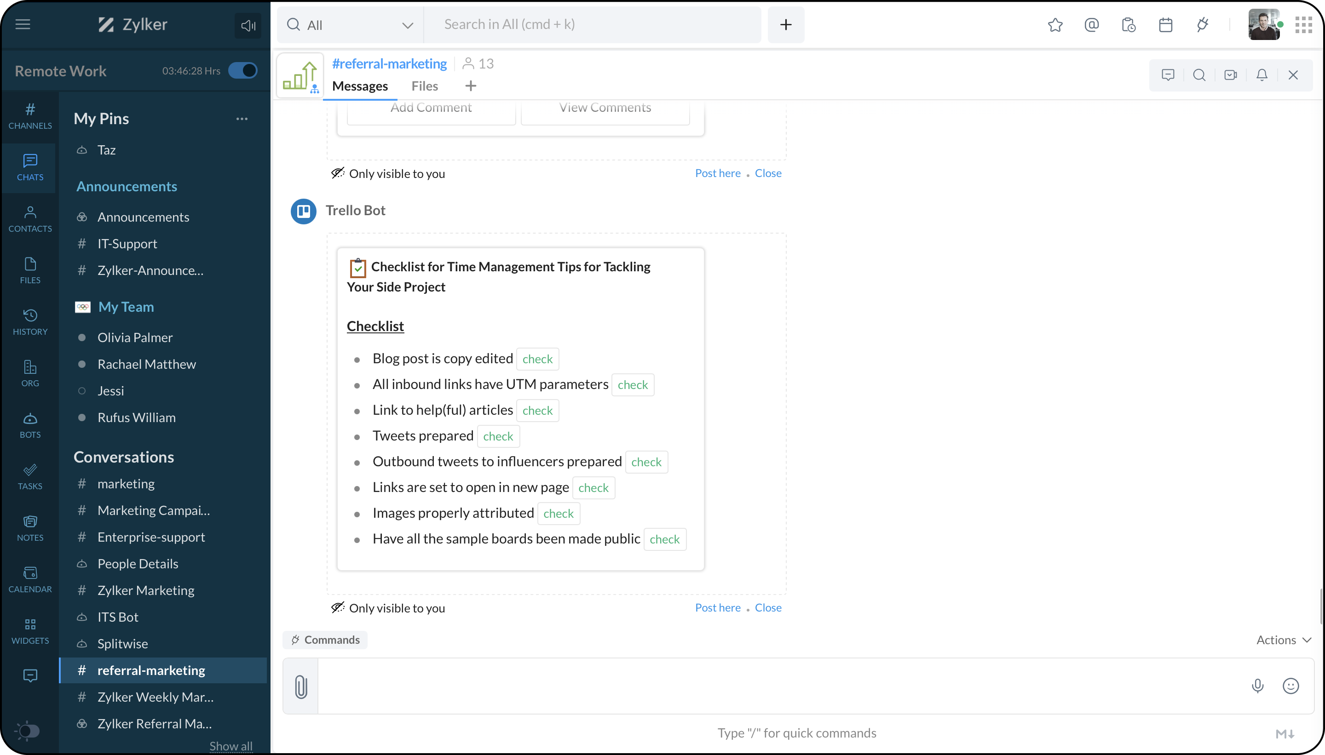The width and height of the screenshot is (1325, 755).
Task: Check off Tweets prepared item
Action: [498, 436]
